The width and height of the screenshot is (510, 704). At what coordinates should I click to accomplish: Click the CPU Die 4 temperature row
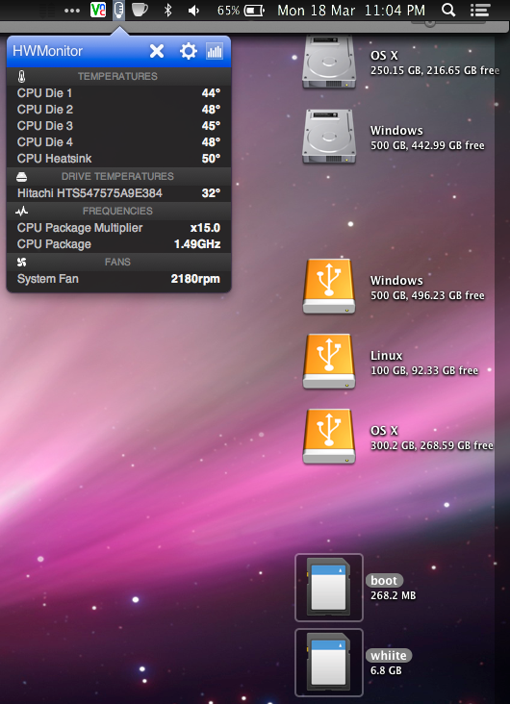118,142
